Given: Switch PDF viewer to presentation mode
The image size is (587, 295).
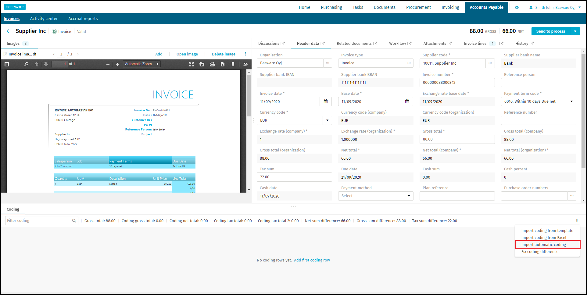Looking at the screenshot, I should (191, 64).
